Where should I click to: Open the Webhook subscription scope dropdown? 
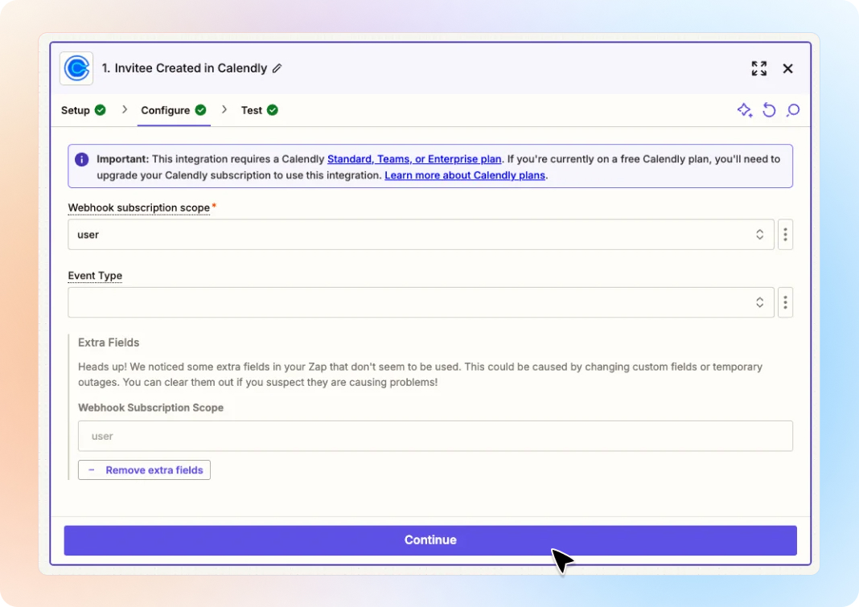coord(421,235)
